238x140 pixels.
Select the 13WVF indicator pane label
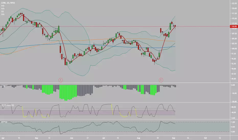tap(4, 86)
